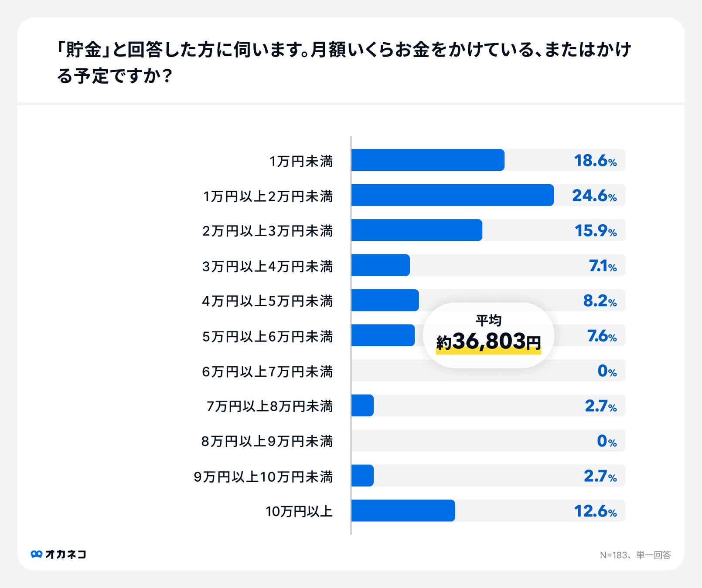Screen dimensions: 702x588
Task: Click the 10万円以上 blue bar
Action: [x=403, y=510]
